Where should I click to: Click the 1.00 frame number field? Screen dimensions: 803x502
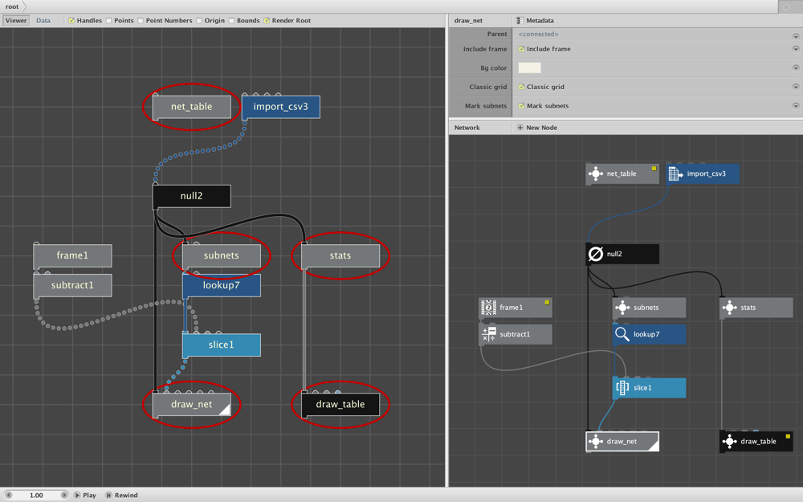pyautogui.click(x=36, y=495)
